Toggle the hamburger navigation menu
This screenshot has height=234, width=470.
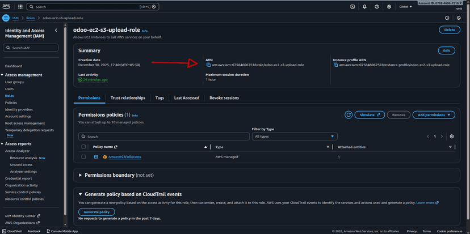6,18
